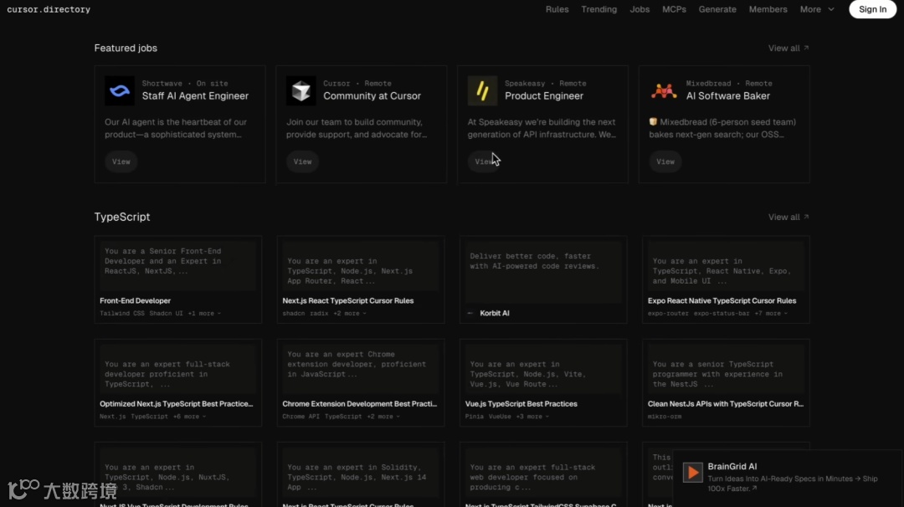View all featured jobs
The height and width of the screenshot is (507, 904).
click(788, 49)
